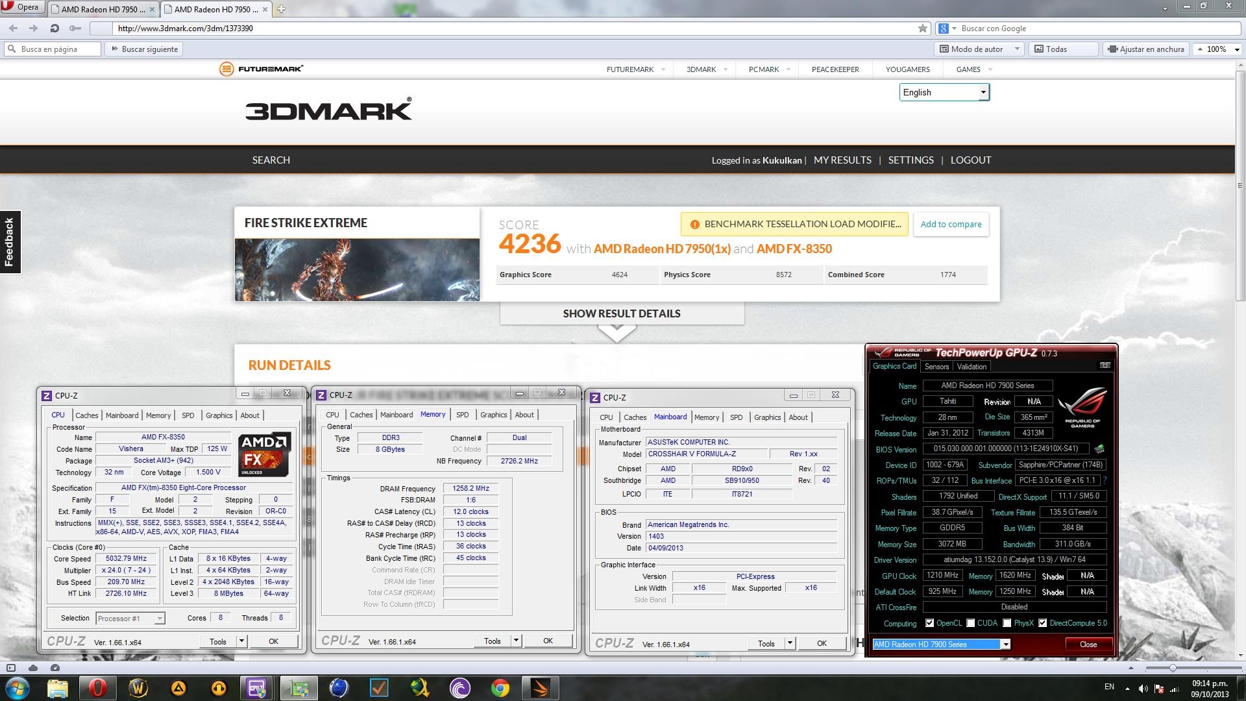This screenshot has height=701, width=1246.
Task: Switch to Caches tab in first CPU-Z window
Action: click(86, 415)
